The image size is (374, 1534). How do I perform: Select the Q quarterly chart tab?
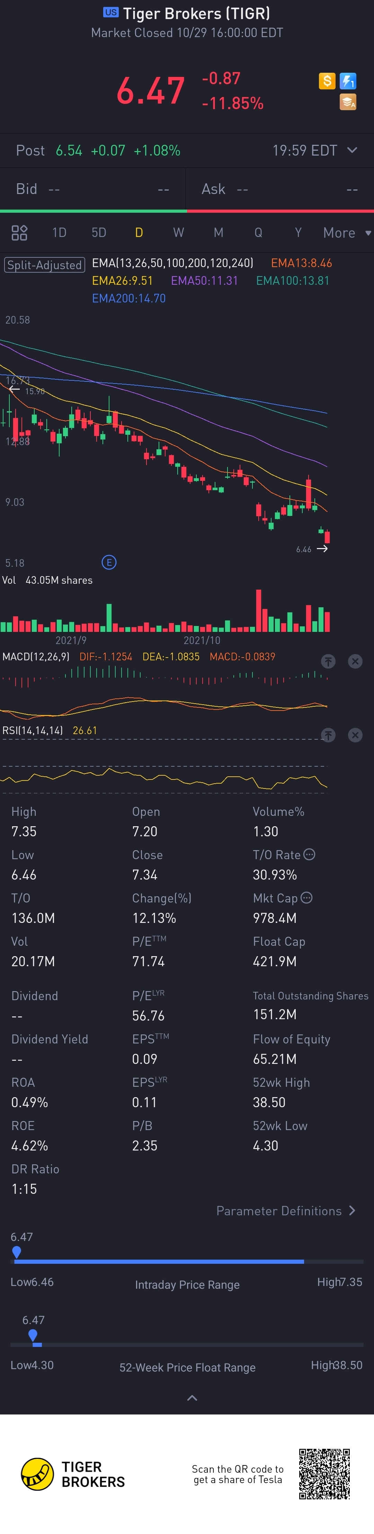point(258,233)
